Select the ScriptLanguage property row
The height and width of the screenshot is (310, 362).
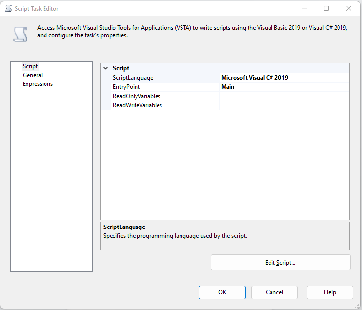tap(133, 78)
